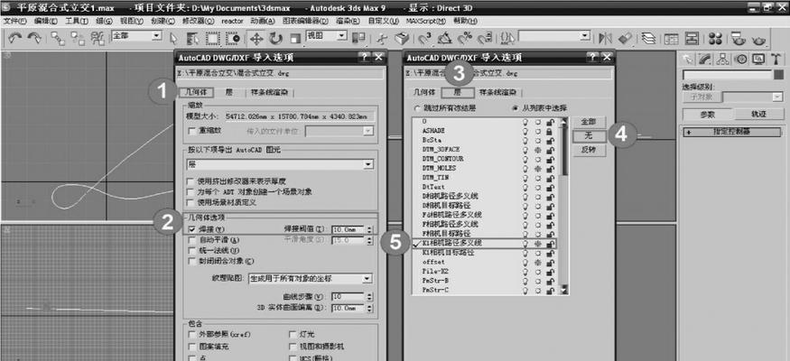Check the 灯光 include option
The width and height of the screenshot is (790, 361).
click(x=293, y=334)
